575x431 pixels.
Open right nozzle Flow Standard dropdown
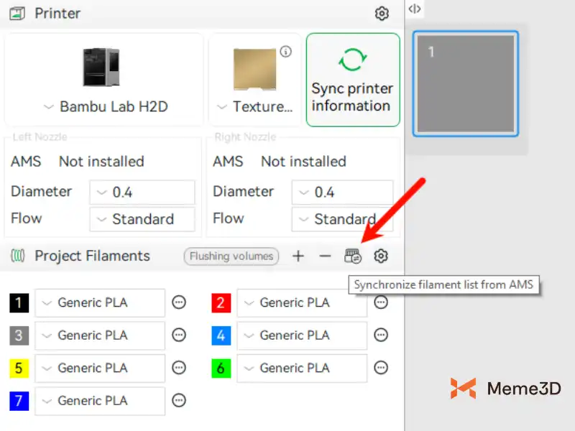click(x=342, y=219)
